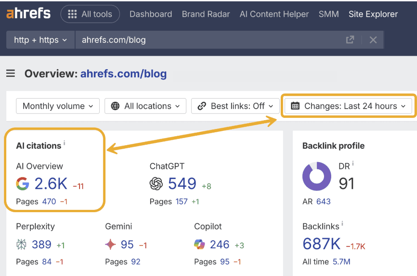This screenshot has width=417, height=276.
Task: Open the Gemini 95 citations value
Action: [127, 244]
